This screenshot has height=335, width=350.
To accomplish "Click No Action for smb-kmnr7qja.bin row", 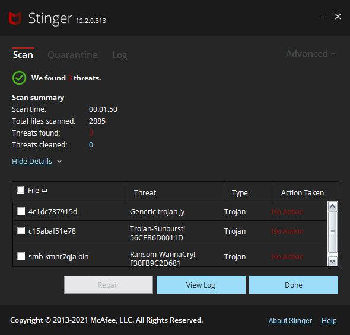I will click(287, 257).
